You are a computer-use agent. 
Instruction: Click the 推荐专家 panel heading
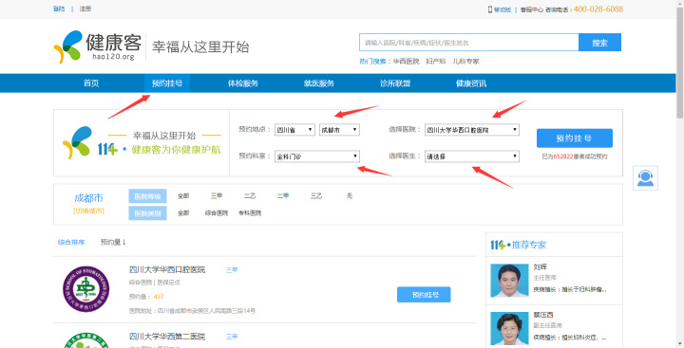519,245
